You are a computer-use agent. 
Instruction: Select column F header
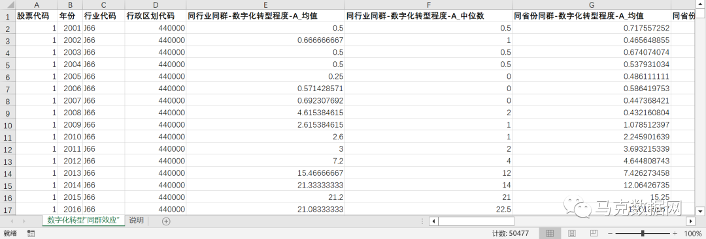(428, 5)
